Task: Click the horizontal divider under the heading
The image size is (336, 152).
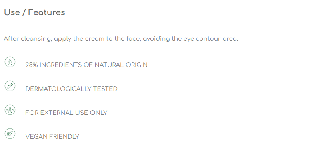Action: [168, 26]
